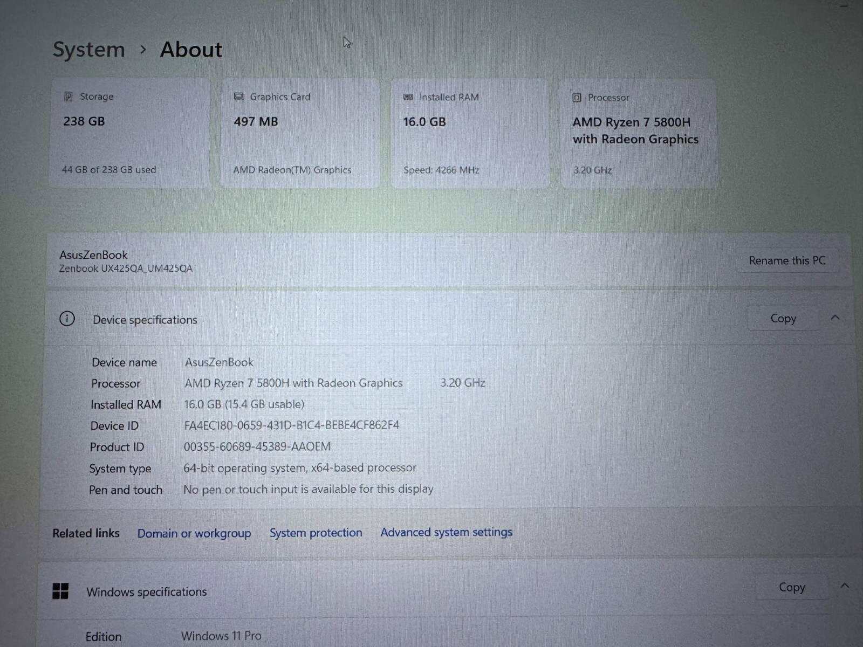Collapse the Windows specifications section
The height and width of the screenshot is (647, 863).
tap(845, 586)
